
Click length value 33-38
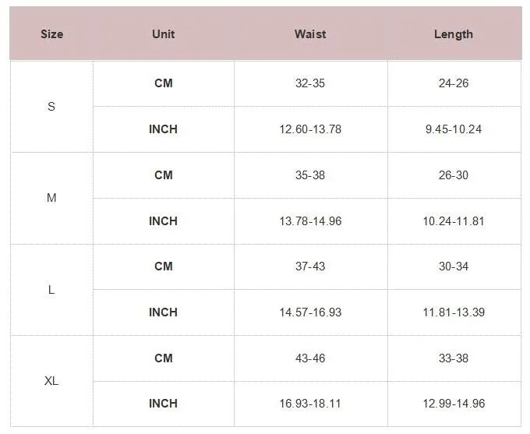click(454, 358)
